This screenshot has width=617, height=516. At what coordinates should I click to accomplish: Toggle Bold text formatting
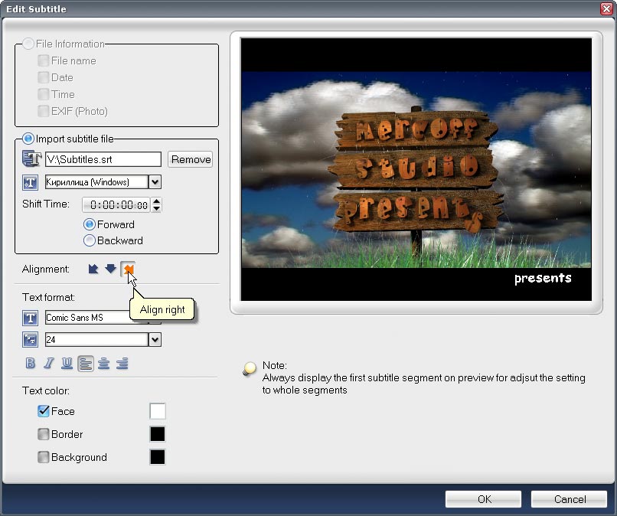click(x=31, y=363)
